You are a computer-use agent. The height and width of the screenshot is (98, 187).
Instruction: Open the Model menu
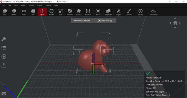(x=31, y=6)
